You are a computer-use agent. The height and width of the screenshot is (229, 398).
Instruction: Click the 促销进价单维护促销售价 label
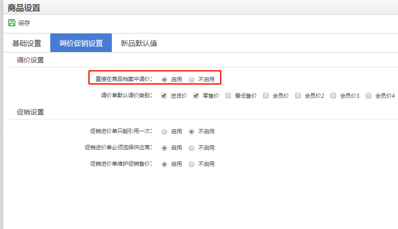(121, 164)
